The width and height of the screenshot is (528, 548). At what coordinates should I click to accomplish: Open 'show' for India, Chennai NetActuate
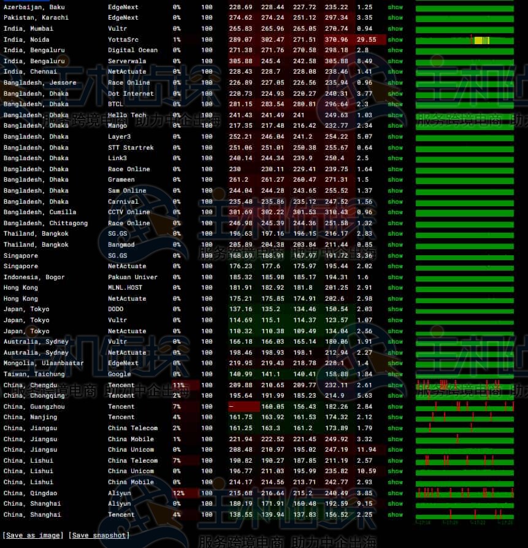click(395, 72)
